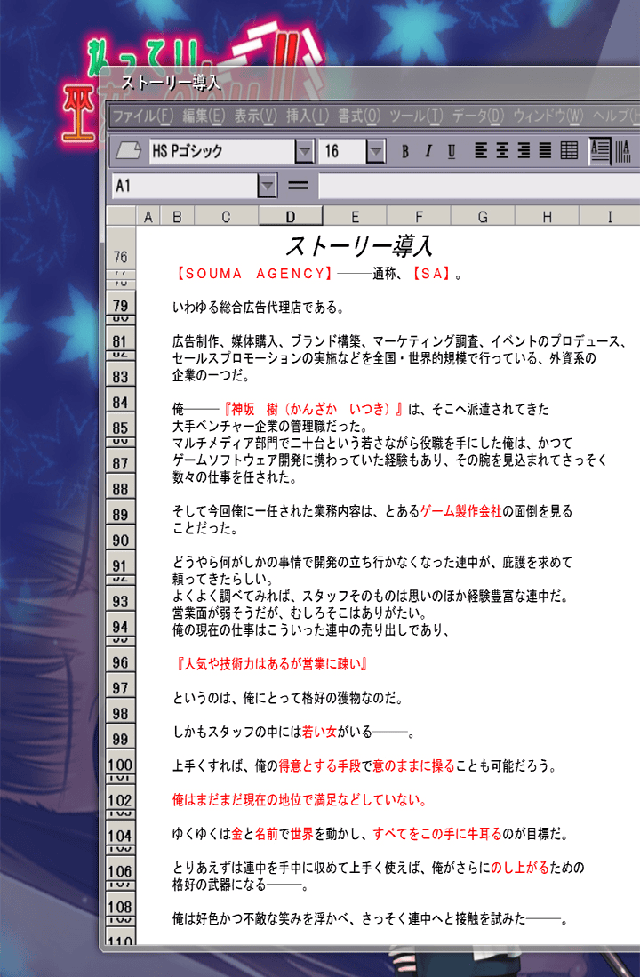Viewport: 640px width, 977px height.
Task: Center align cell text
Action: tap(502, 151)
